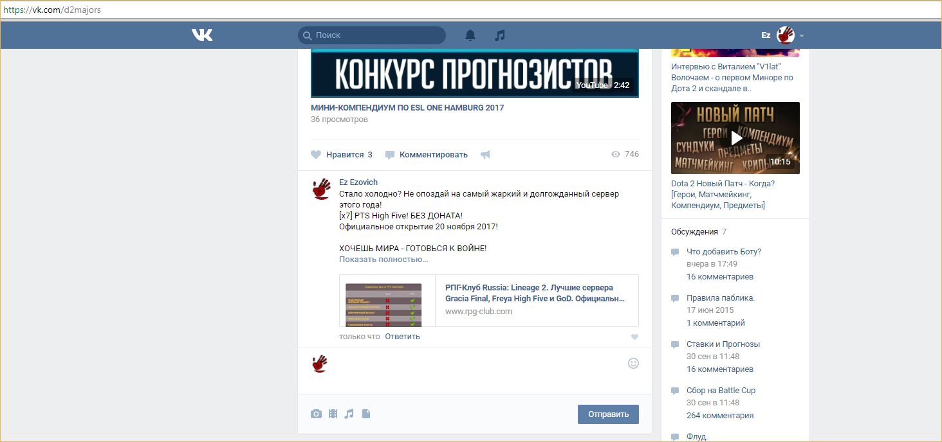Expand account menu dropdown arrow

[x=802, y=36]
